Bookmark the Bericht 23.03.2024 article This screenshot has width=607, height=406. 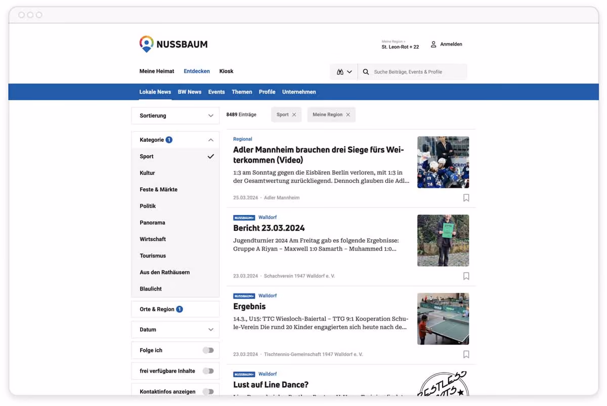(x=466, y=276)
